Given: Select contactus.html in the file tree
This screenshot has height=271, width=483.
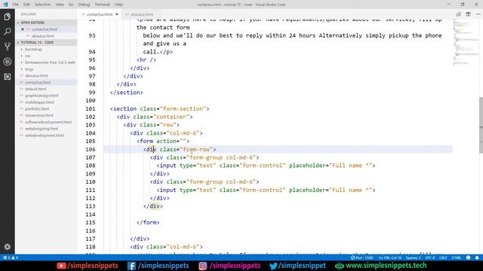Looking at the screenshot, I should (x=38, y=82).
